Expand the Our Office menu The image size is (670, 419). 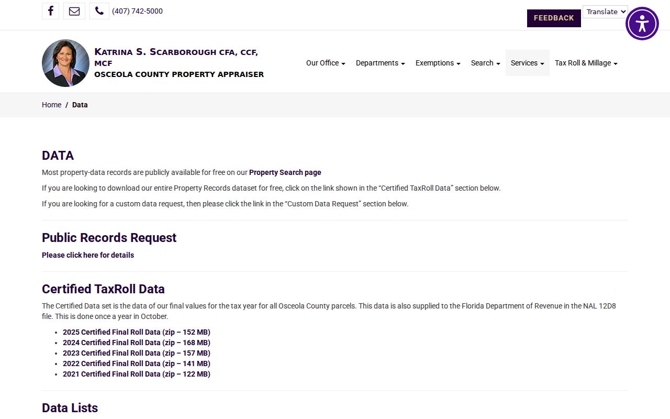coord(326,63)
